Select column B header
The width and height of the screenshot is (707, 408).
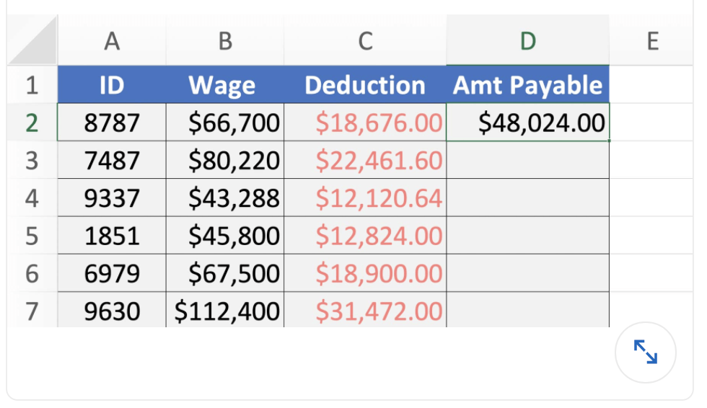(225, 42)
